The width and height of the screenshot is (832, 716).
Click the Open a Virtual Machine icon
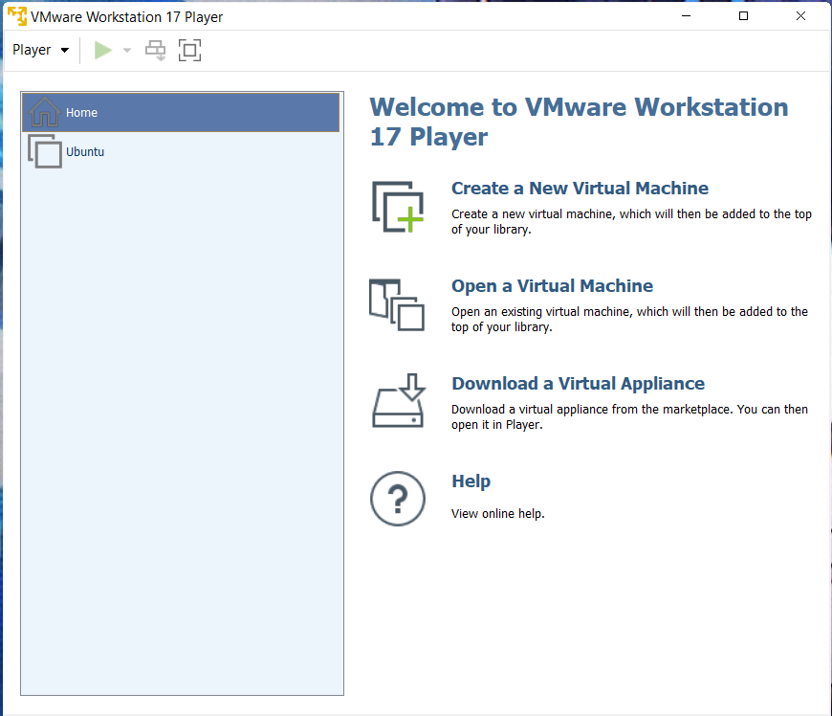point(396,304)
